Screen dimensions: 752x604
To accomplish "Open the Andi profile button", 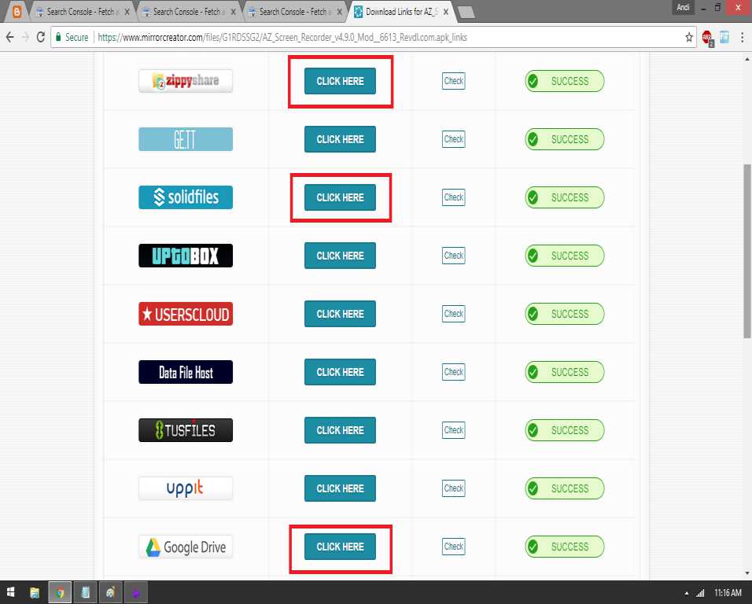I will point(683,7).
